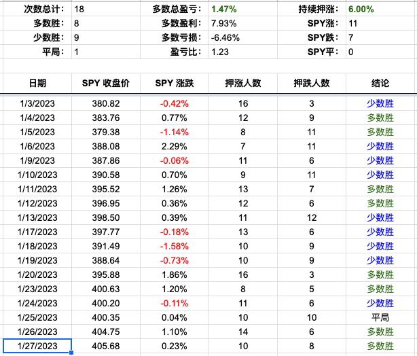417x356 pixels.
Task: Select the -0.11% change cell
Action: [175, 303]
